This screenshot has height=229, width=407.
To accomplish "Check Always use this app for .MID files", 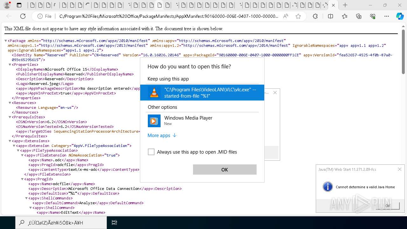I will click(x=151, y=152).
